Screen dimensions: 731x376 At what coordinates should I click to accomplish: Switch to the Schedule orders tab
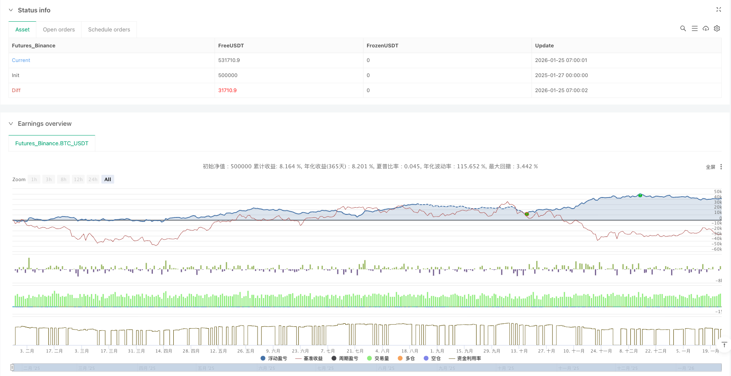click(x=109, y=30)
